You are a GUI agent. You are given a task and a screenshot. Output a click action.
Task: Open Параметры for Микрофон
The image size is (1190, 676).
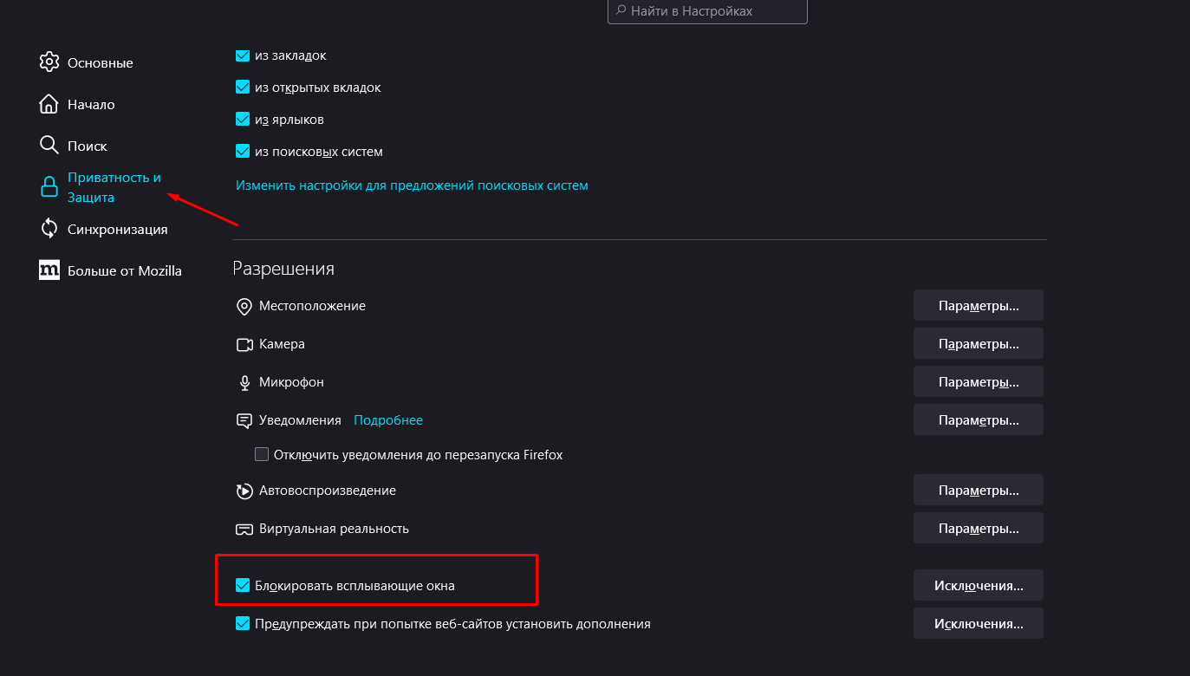(978, 382)
